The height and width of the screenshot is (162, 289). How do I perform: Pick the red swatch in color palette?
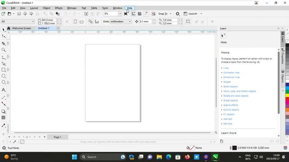pyautogui.click(x=287, y=99)
